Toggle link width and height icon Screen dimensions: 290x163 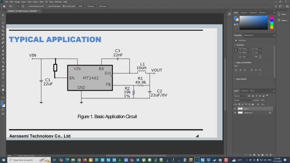(x=236, y=50)
